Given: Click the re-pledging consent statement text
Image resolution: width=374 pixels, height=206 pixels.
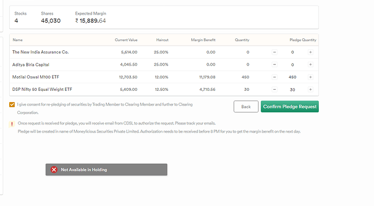Looking at the screenshot, I should 105,109.
